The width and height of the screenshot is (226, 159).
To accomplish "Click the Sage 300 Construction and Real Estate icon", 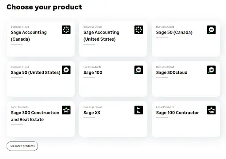I will click(66, 110).
